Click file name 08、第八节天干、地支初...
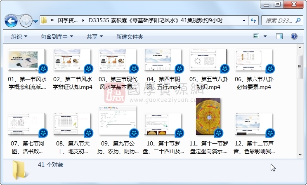The image size is (307, 185). coord(73,147)
